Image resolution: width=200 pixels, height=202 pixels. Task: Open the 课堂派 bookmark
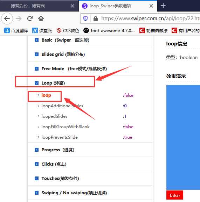click(x=42, y=31)
